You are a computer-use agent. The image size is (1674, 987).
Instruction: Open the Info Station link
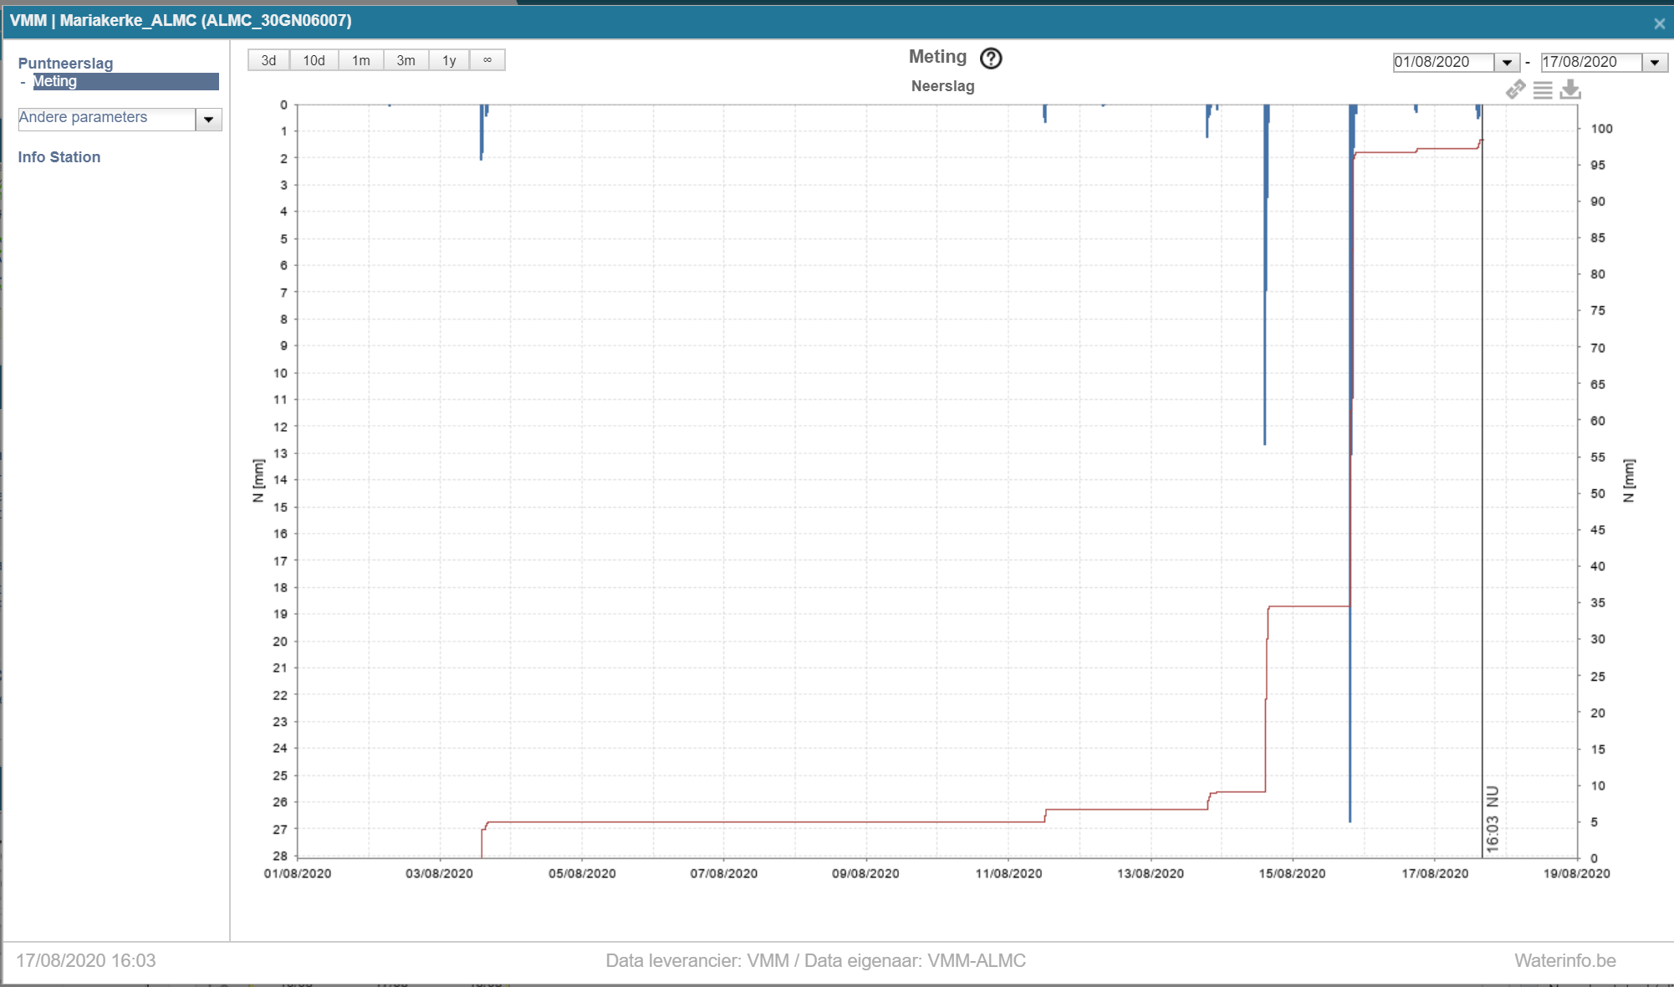click(x=59, y=157)
